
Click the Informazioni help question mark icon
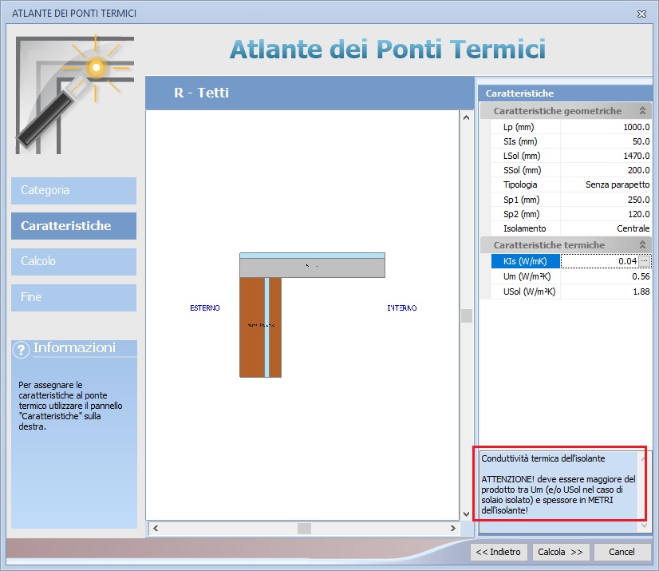click(22, 349)
